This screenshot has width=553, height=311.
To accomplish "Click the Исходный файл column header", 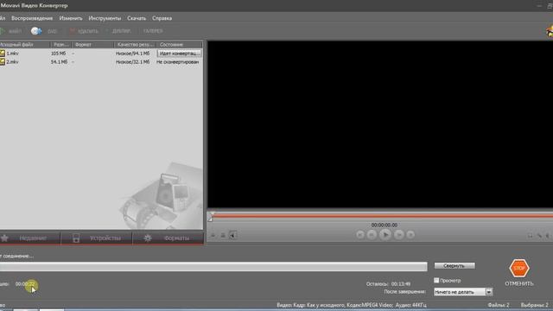I will click(25, 44).
